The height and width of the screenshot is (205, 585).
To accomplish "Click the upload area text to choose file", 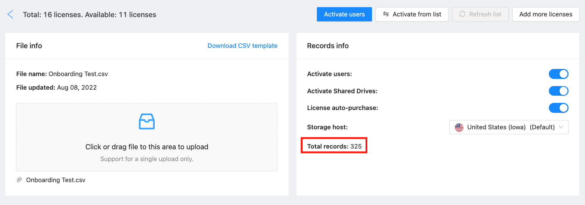I will (147, 147).
